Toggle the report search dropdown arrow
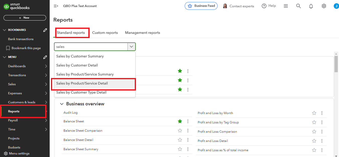 (x=131, y=47)
